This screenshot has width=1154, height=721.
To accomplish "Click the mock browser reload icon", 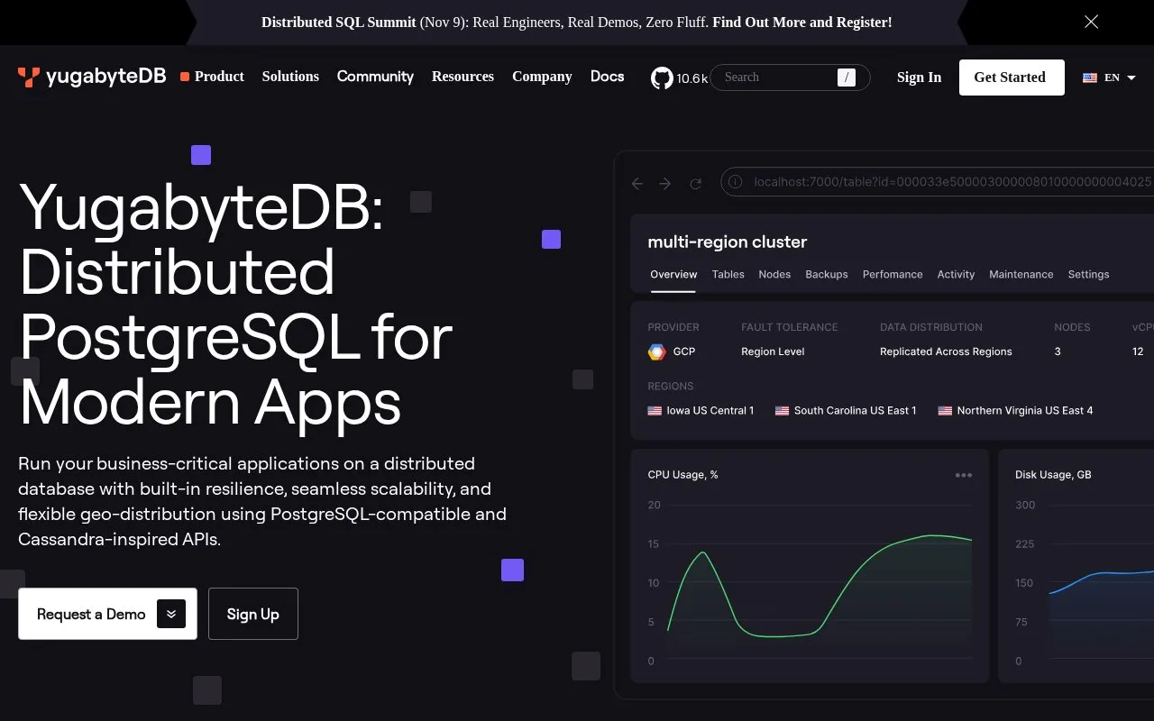I will (x=695, y=184).
